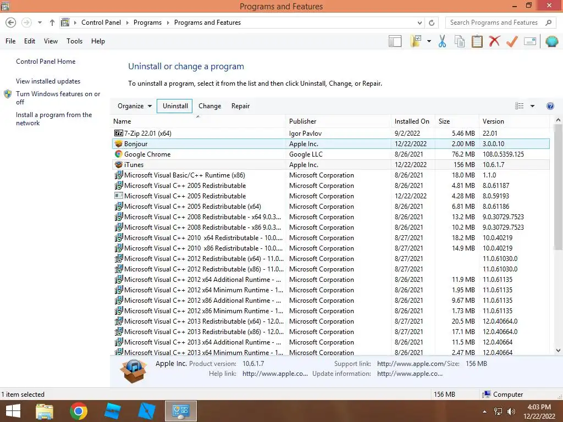Sort by the Version column header

515,121
